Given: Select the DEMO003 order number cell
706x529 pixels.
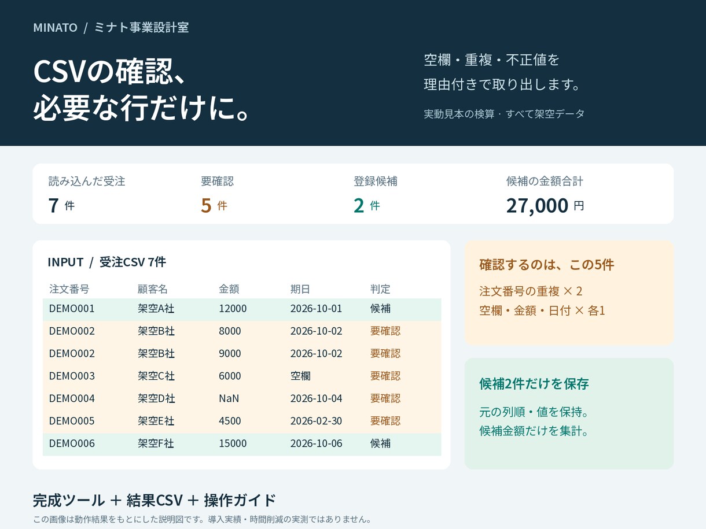Looking at the screenshot, I should [x=72, y=376].
